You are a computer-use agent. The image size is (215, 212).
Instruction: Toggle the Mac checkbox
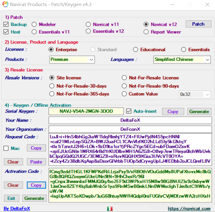click(6, 148)
